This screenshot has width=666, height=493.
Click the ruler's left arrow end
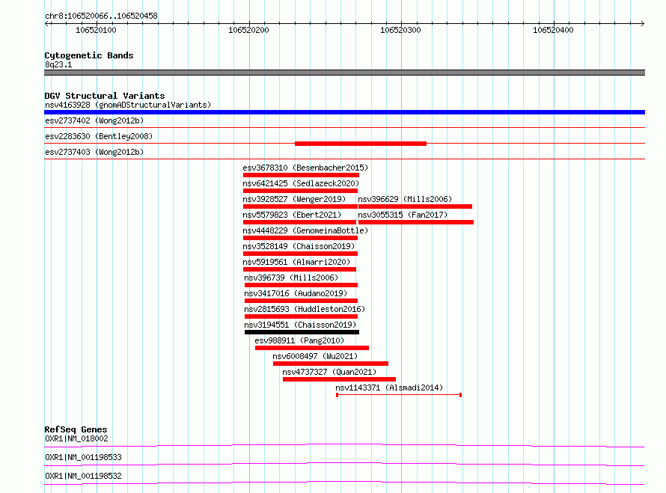click(x=46, y=23)
